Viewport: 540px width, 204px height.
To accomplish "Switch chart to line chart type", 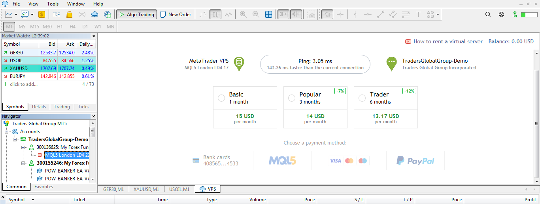I will click(x=228, y=15).
